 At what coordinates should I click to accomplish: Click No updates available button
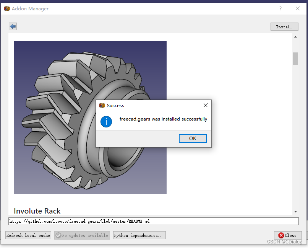pyautogui.click(x=82, y=235)
